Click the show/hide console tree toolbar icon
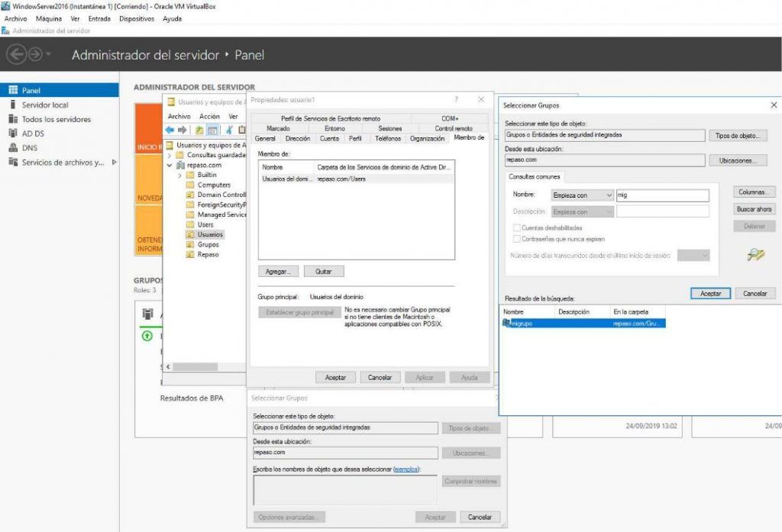 (x=212, y=130)
